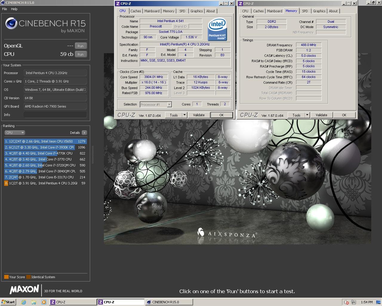This screenshot has height=306, width=382.
Task: Select ranking row Intel Core i7-4770K
Action: click(45, 153)
